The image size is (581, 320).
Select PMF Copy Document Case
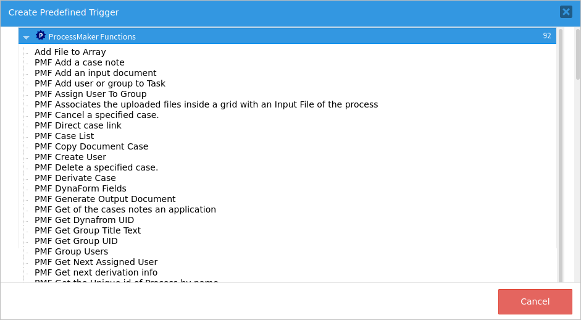91,146
